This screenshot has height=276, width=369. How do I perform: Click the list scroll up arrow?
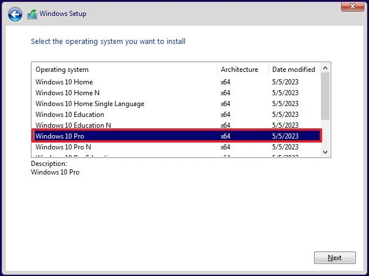325,68
